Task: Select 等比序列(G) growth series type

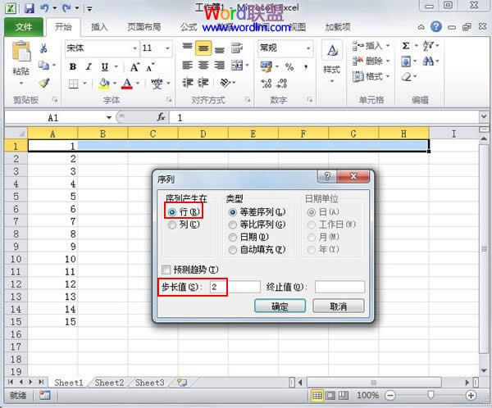Action: [233, 224]
